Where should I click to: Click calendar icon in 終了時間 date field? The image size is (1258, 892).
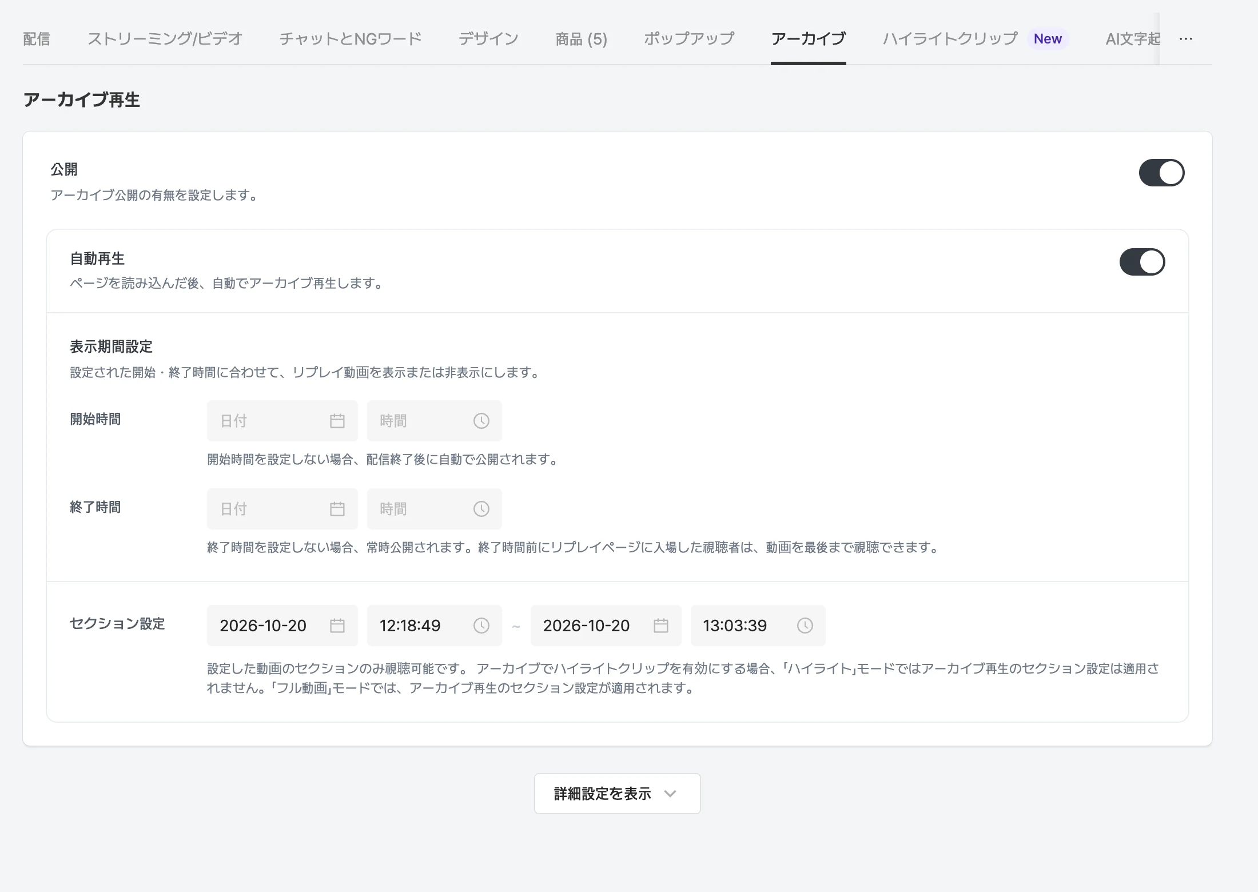[x=337, y=509]
